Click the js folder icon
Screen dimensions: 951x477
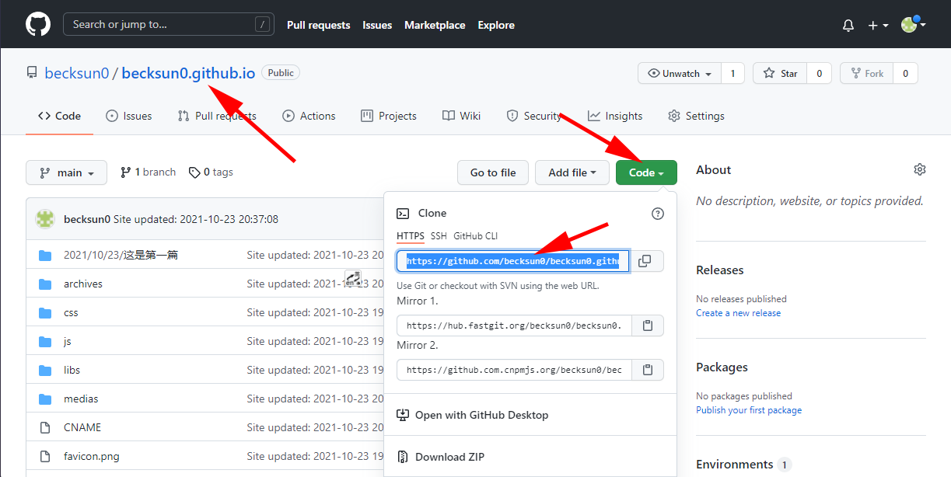45,341
